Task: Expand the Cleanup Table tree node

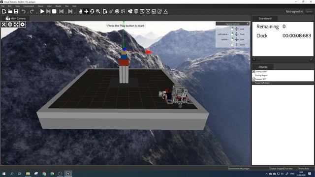Action: pyautogui.click(x=253, y=71)
